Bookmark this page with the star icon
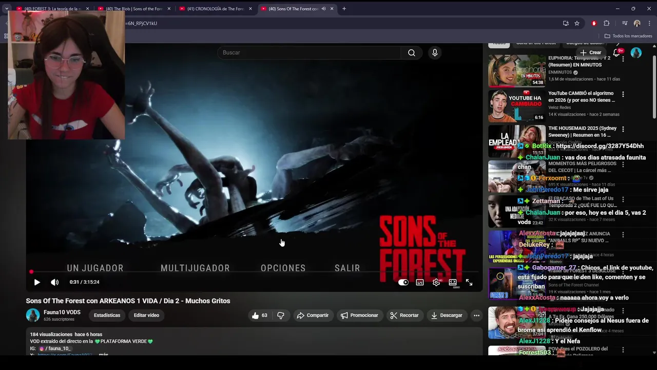This screenshot has height=370, width=657. (577, 23)
